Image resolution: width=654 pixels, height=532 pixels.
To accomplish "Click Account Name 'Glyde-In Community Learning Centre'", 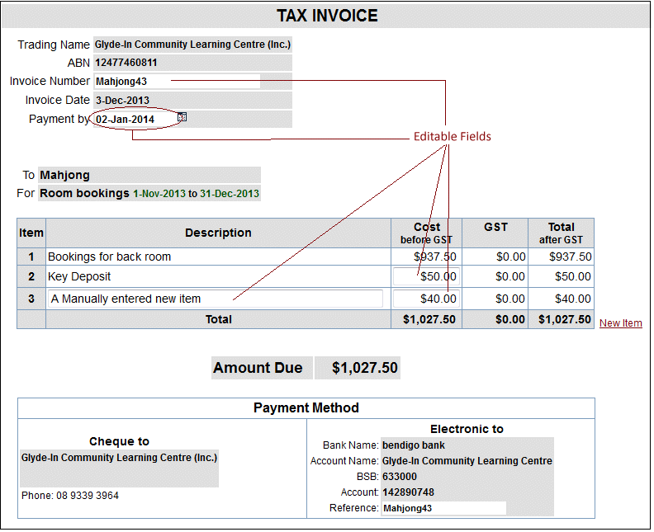I will pos(467,461).
